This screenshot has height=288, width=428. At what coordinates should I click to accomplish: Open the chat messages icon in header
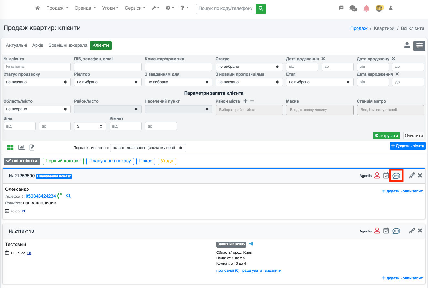[x=353, y=8]
